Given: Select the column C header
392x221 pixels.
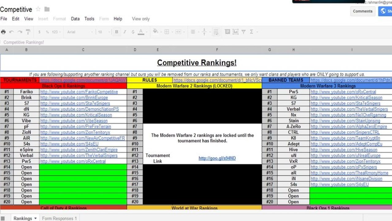Looking at the screenshot, I should click(x=83, y=49).
